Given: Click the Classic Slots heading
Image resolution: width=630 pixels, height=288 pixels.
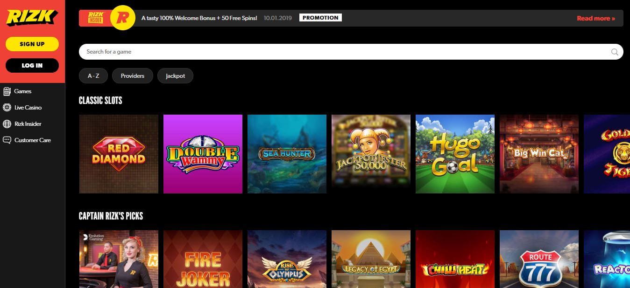Looking at the screenshot, I should [x=100, y=100].
